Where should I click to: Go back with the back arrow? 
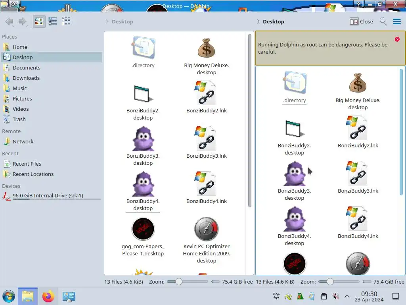10,21
